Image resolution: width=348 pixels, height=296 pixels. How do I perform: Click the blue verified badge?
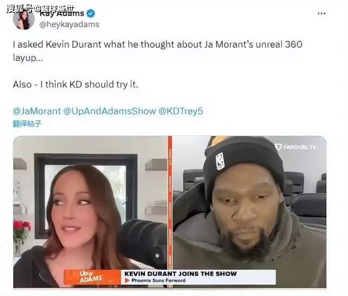(91, 14)
